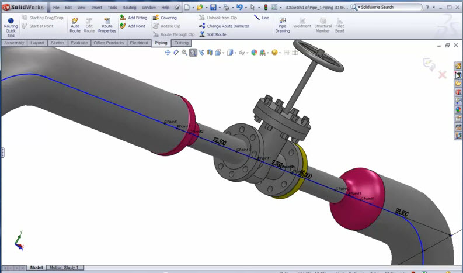463x273 pixels.
Task: Open the Routing menu
Action: pyautogui.click(x=130, y=8)
